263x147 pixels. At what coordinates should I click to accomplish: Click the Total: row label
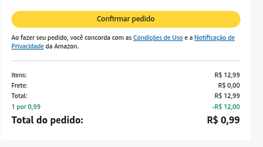pyautogui.click(x=19, y=96)
